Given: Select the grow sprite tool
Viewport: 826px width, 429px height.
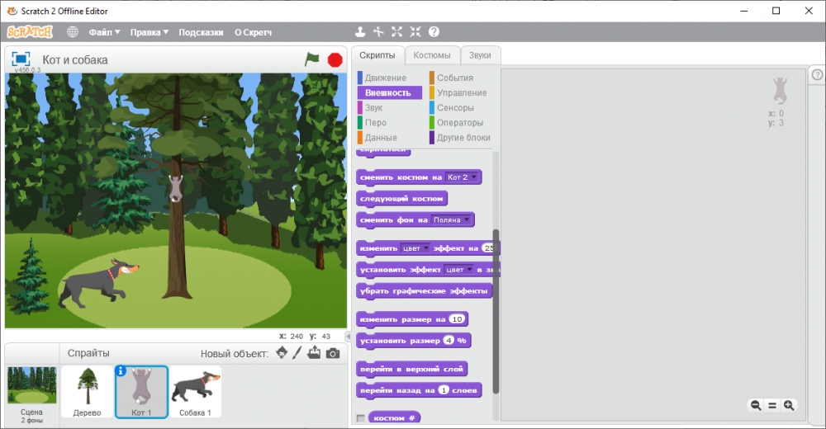Looking at the screenshot, I should coord(396,32).
